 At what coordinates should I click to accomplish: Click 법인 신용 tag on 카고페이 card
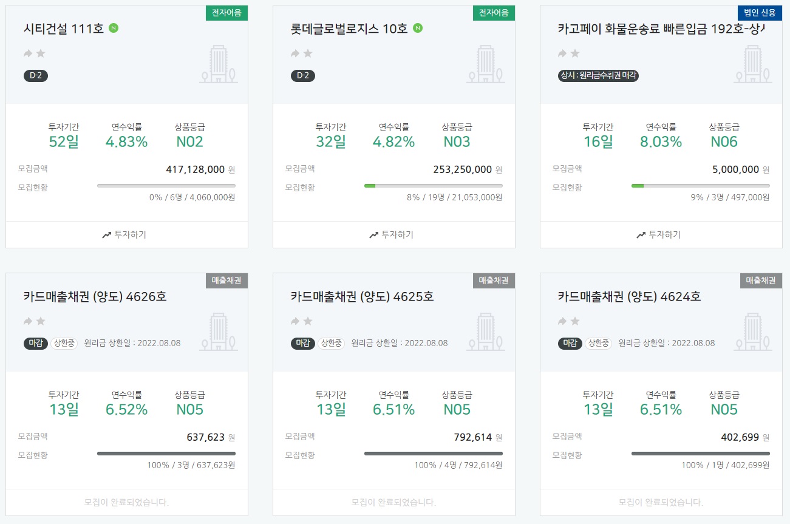point(760,13)
